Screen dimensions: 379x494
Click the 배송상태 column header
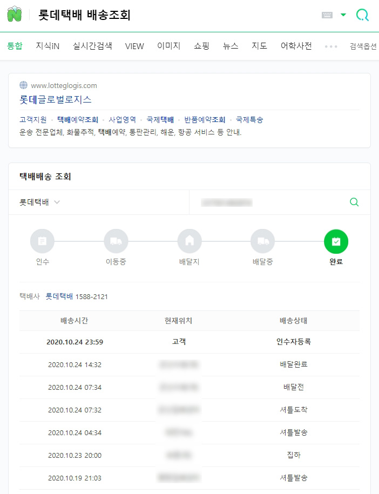tap(294, 321)
